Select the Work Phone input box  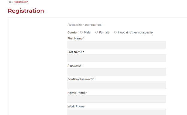tap(117, 112)
